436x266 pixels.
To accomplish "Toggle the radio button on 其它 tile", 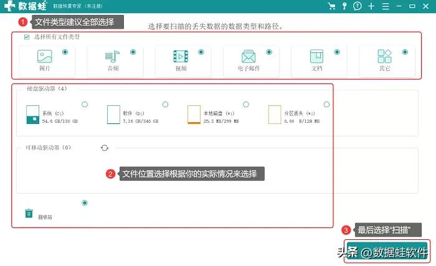I will [405, 52].
